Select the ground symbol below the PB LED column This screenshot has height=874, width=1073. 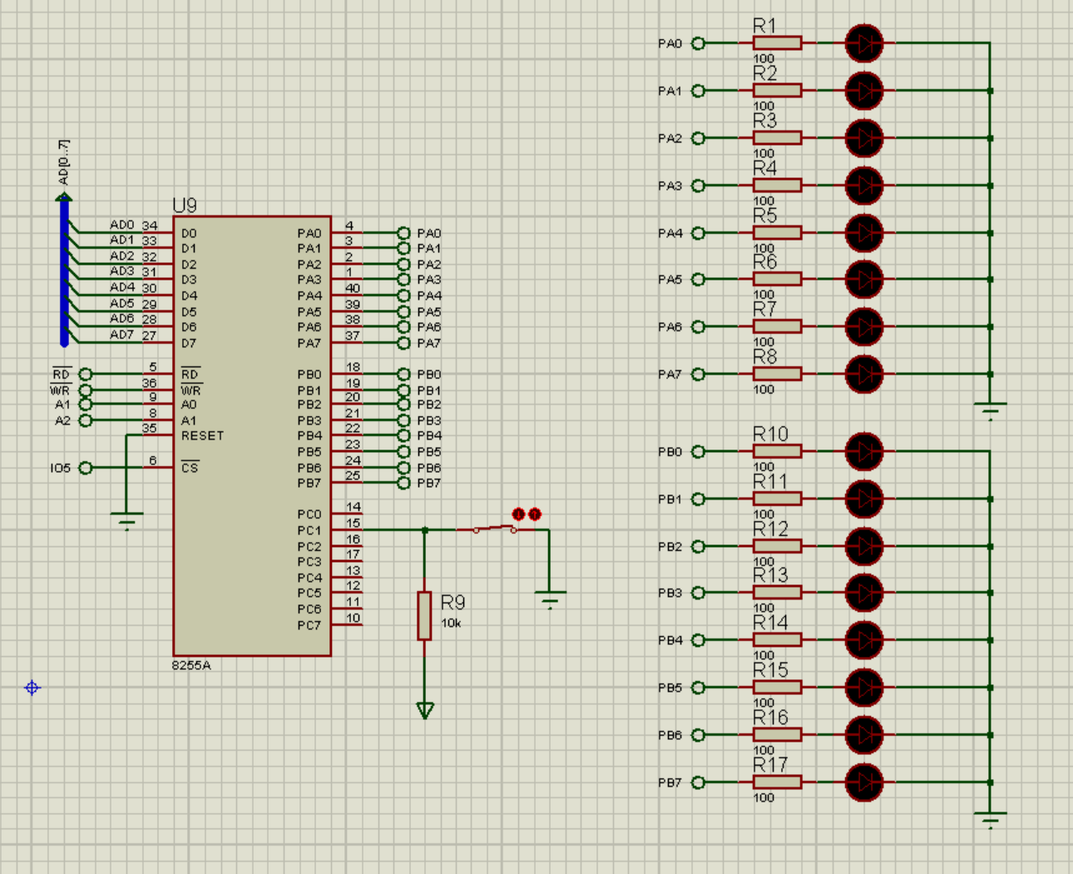tap(990, 820)
